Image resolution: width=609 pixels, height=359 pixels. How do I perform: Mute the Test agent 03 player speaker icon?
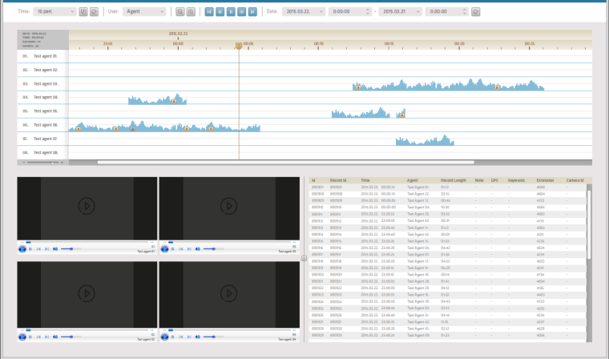tap(198, 249)
